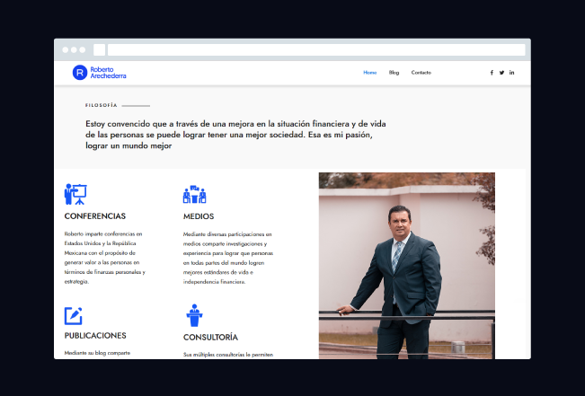Image resolution: width=585 pixels, height=396 pixels.
Task: Go to the Home menu item
Action: (x=369, y=73)
